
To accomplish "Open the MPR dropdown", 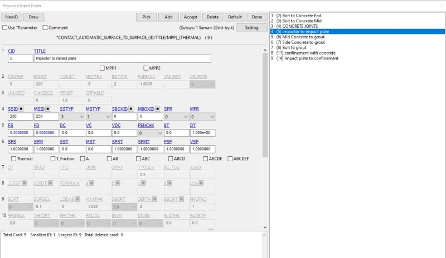I will point(202,117).
